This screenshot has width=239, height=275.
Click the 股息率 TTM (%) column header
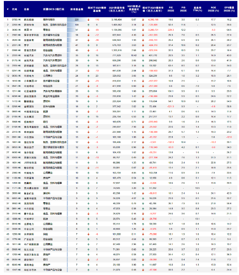(198, 9)
